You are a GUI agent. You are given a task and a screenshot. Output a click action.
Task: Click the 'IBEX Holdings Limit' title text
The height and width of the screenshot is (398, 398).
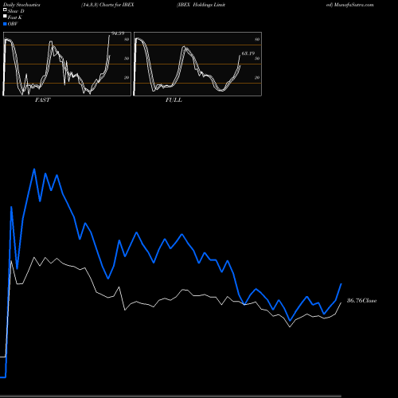point(201,5)
